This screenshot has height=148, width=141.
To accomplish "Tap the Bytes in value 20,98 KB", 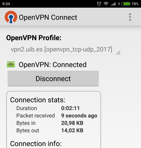I will [x=72, y=123].
